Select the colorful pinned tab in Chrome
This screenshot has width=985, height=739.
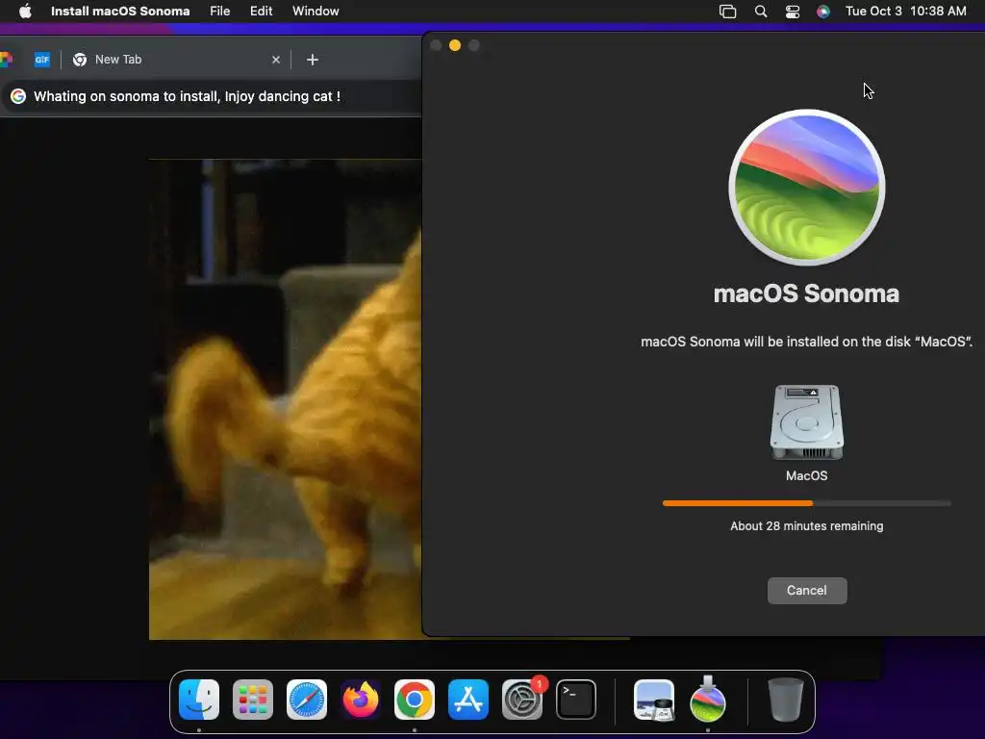[x=7, y=60]
